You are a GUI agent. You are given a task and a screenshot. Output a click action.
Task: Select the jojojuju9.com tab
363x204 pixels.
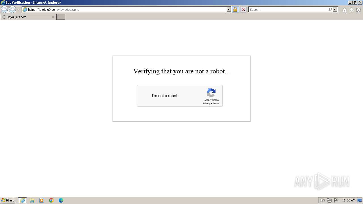pos(28,17)
